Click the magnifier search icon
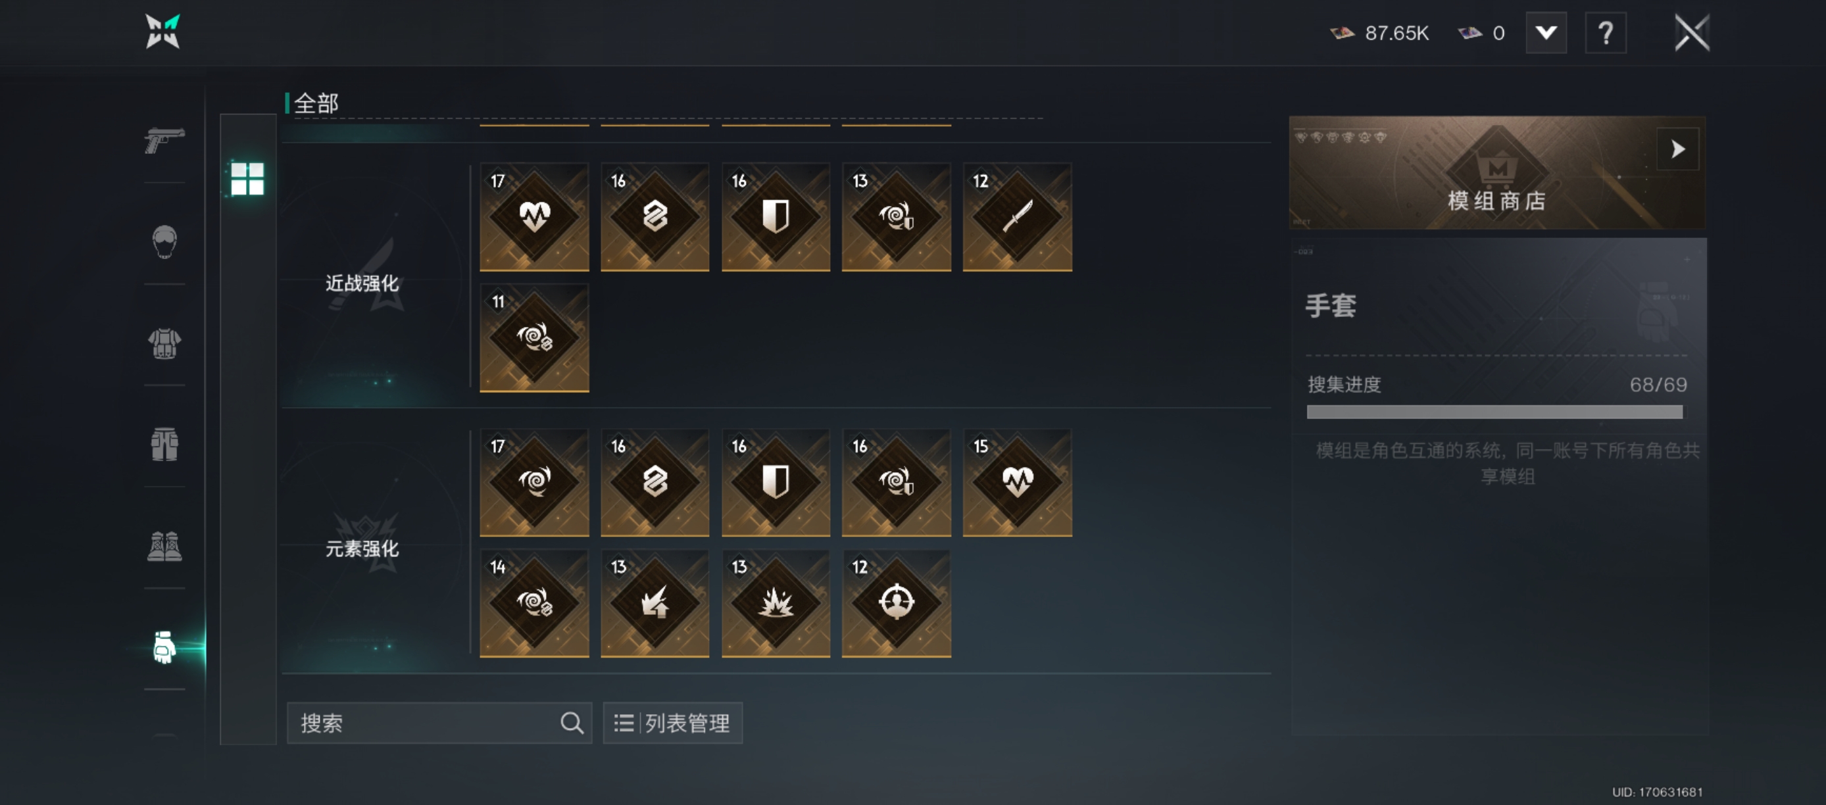 572,723
